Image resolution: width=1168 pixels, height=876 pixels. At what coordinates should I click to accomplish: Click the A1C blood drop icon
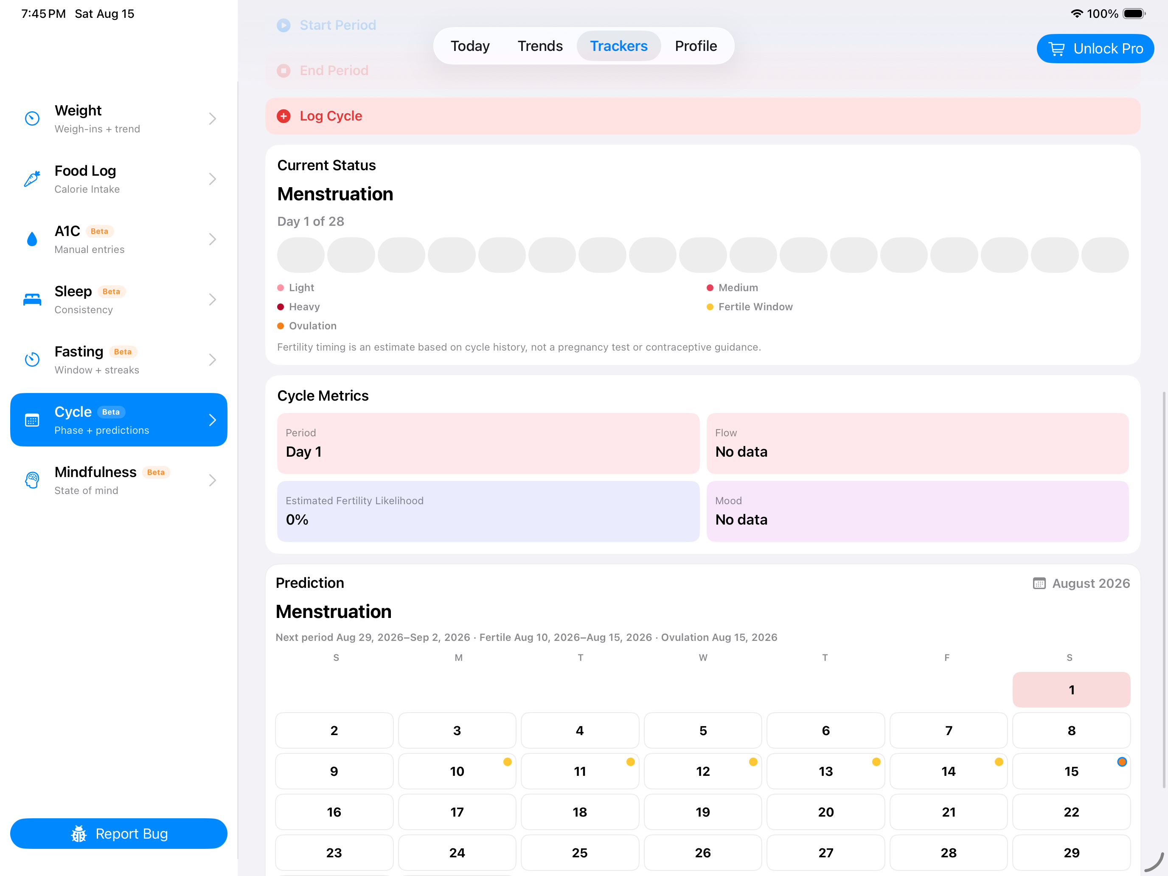click(x=32, y=239)
